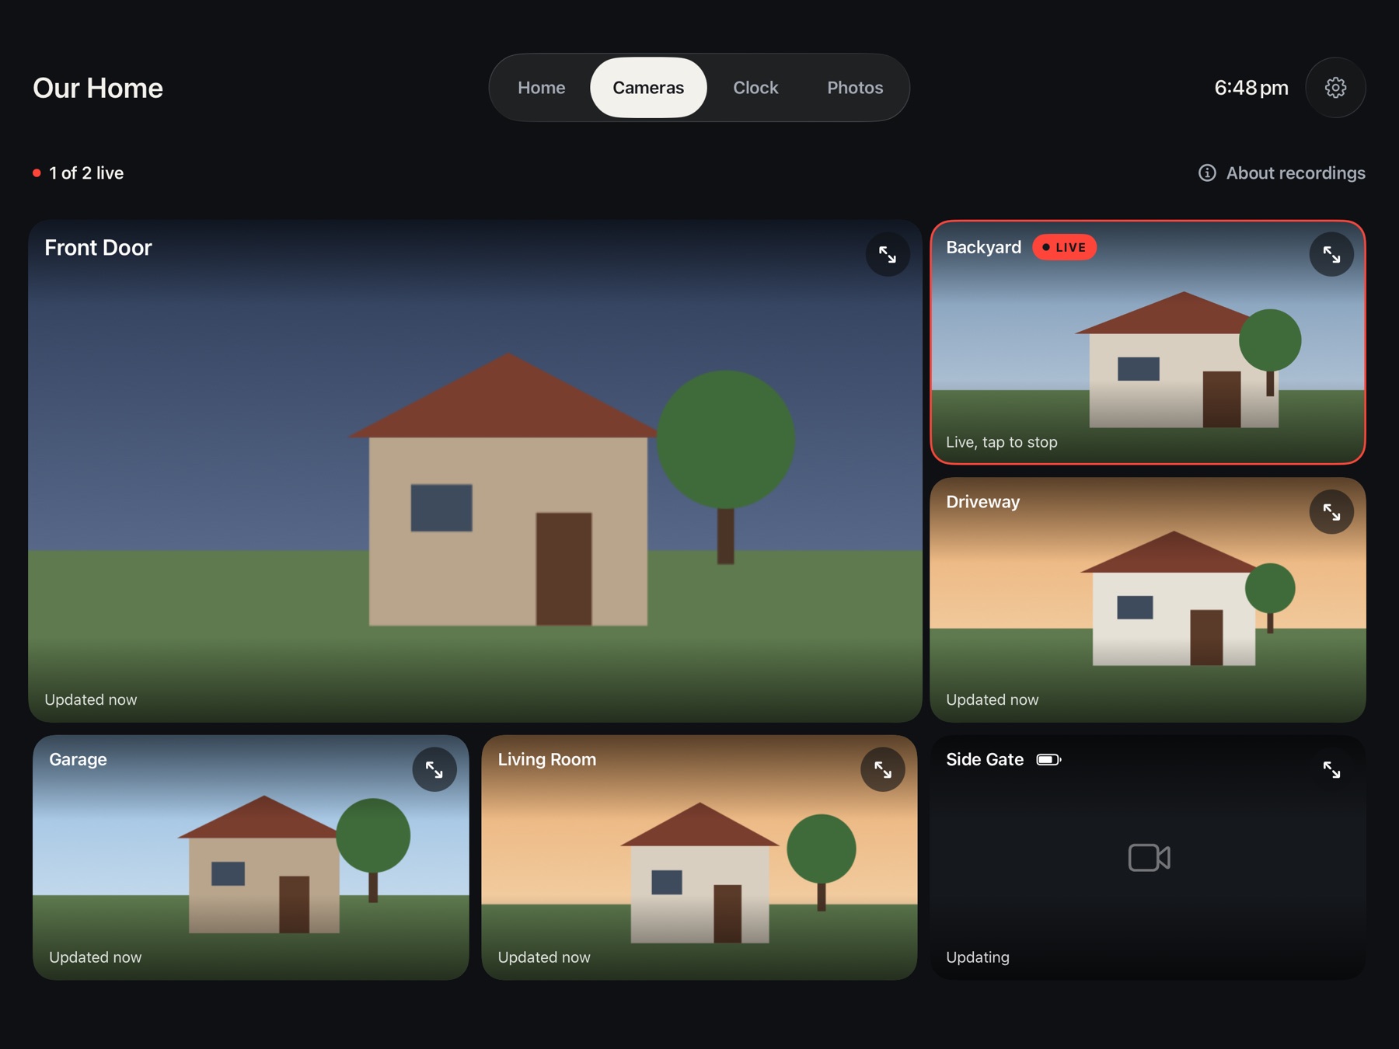Click the info icon beside About recordings
Screen dimensions: 1399x1049
pos(1207,173)
